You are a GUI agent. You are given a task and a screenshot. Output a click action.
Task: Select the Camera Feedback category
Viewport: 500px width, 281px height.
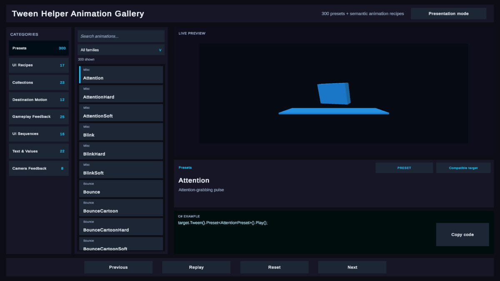pyautogui.click(x=39, y=168)
